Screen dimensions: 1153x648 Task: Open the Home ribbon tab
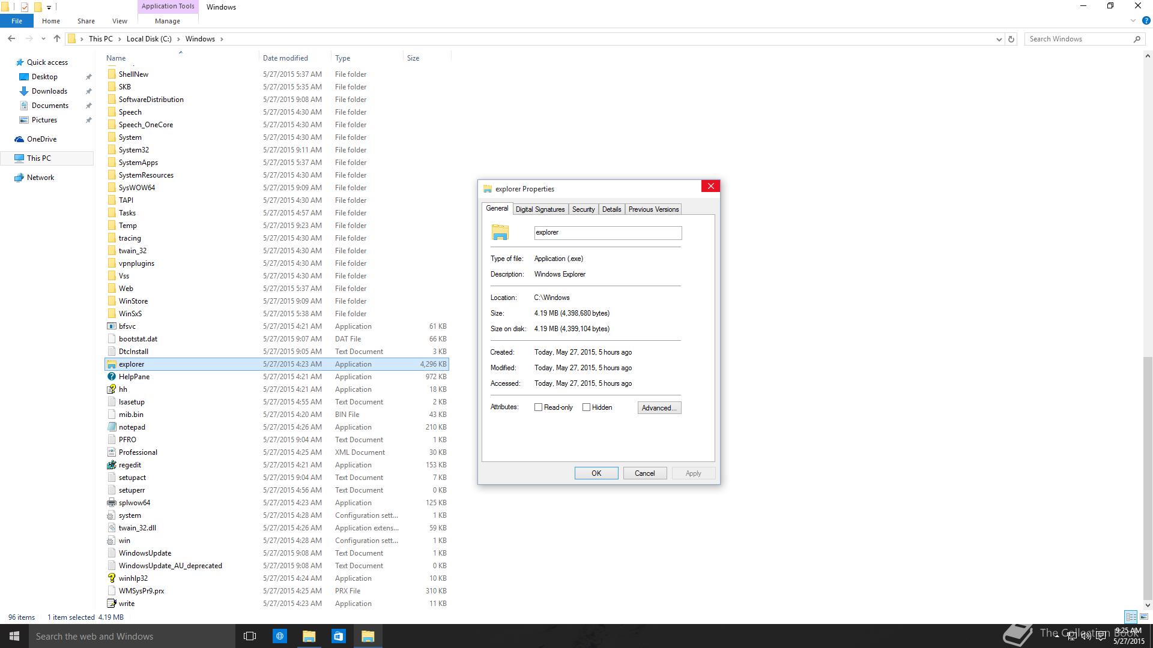pos(51,20)
